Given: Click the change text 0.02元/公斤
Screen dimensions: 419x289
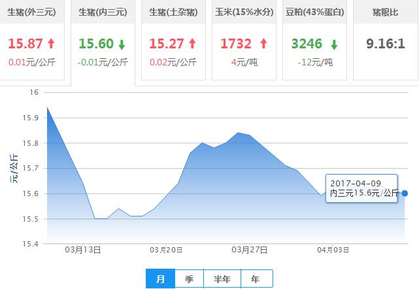Looking at the screenshot, I should [173, 62].
